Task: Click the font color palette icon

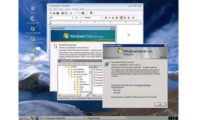Action: pyautogui.click(x=117, y=18)
